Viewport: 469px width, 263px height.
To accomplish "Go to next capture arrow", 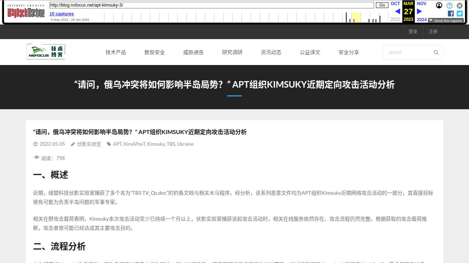I will point(420,11).
